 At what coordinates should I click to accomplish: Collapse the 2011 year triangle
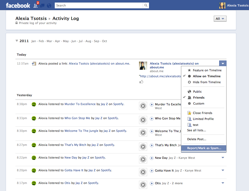click(17, 41)
